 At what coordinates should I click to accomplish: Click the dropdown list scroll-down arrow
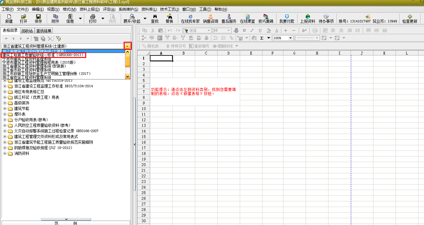(x=127, y=76)
